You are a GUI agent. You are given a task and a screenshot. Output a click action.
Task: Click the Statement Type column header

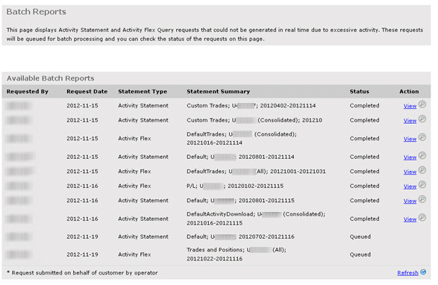(x=143, y=92)
